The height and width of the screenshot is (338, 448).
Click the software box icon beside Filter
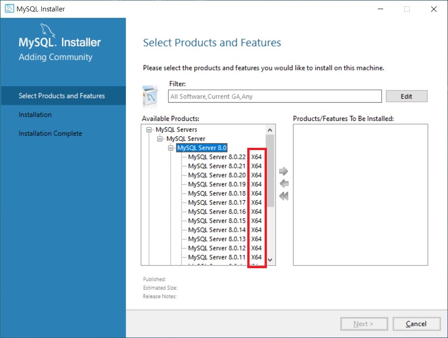(x=150, y=96)
